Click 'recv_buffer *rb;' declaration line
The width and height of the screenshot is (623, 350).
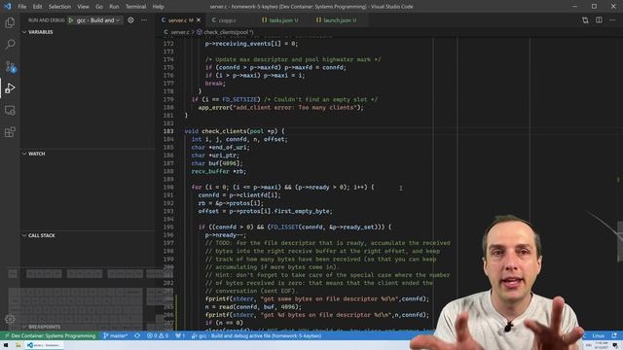[x=219, y=171]
